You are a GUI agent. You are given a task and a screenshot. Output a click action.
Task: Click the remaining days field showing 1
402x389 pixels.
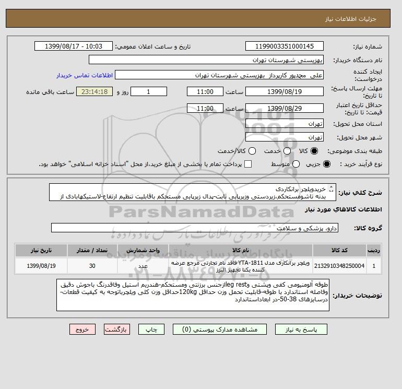tap(149, 91)
